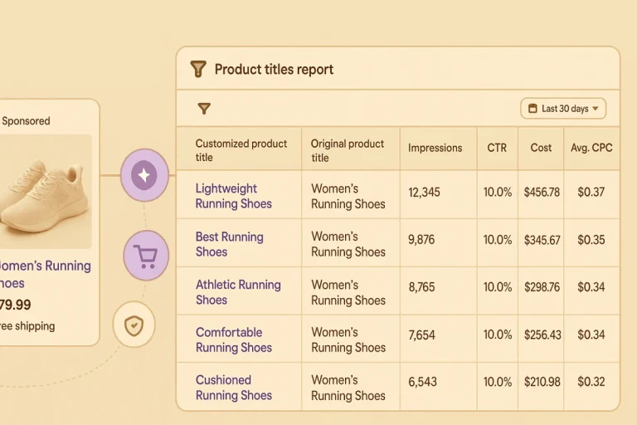Click original title in Best Running Shoes row

point(348,244)
